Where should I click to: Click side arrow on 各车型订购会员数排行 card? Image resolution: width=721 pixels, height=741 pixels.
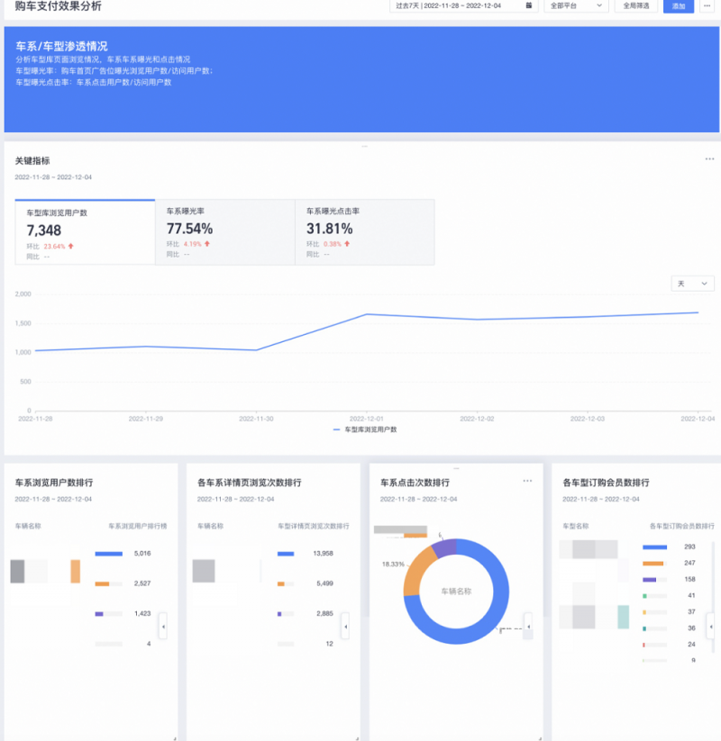(711, 625)
